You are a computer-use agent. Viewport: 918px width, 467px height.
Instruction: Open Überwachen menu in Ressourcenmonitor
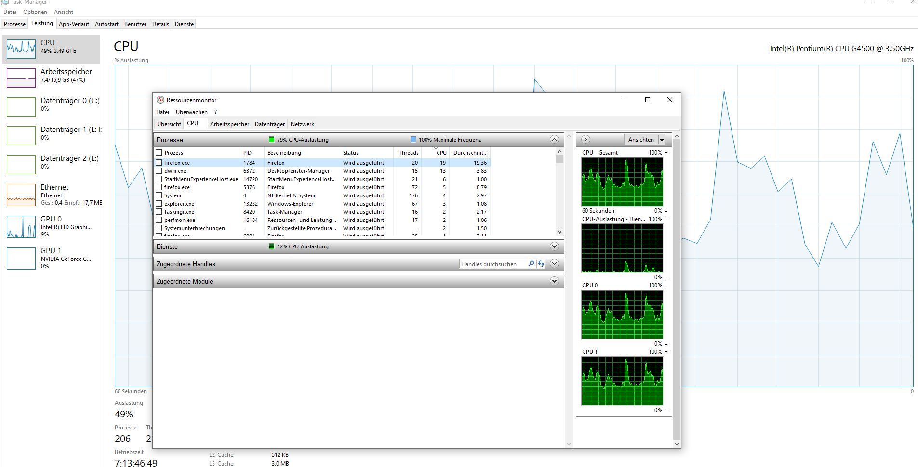point(192,112)
